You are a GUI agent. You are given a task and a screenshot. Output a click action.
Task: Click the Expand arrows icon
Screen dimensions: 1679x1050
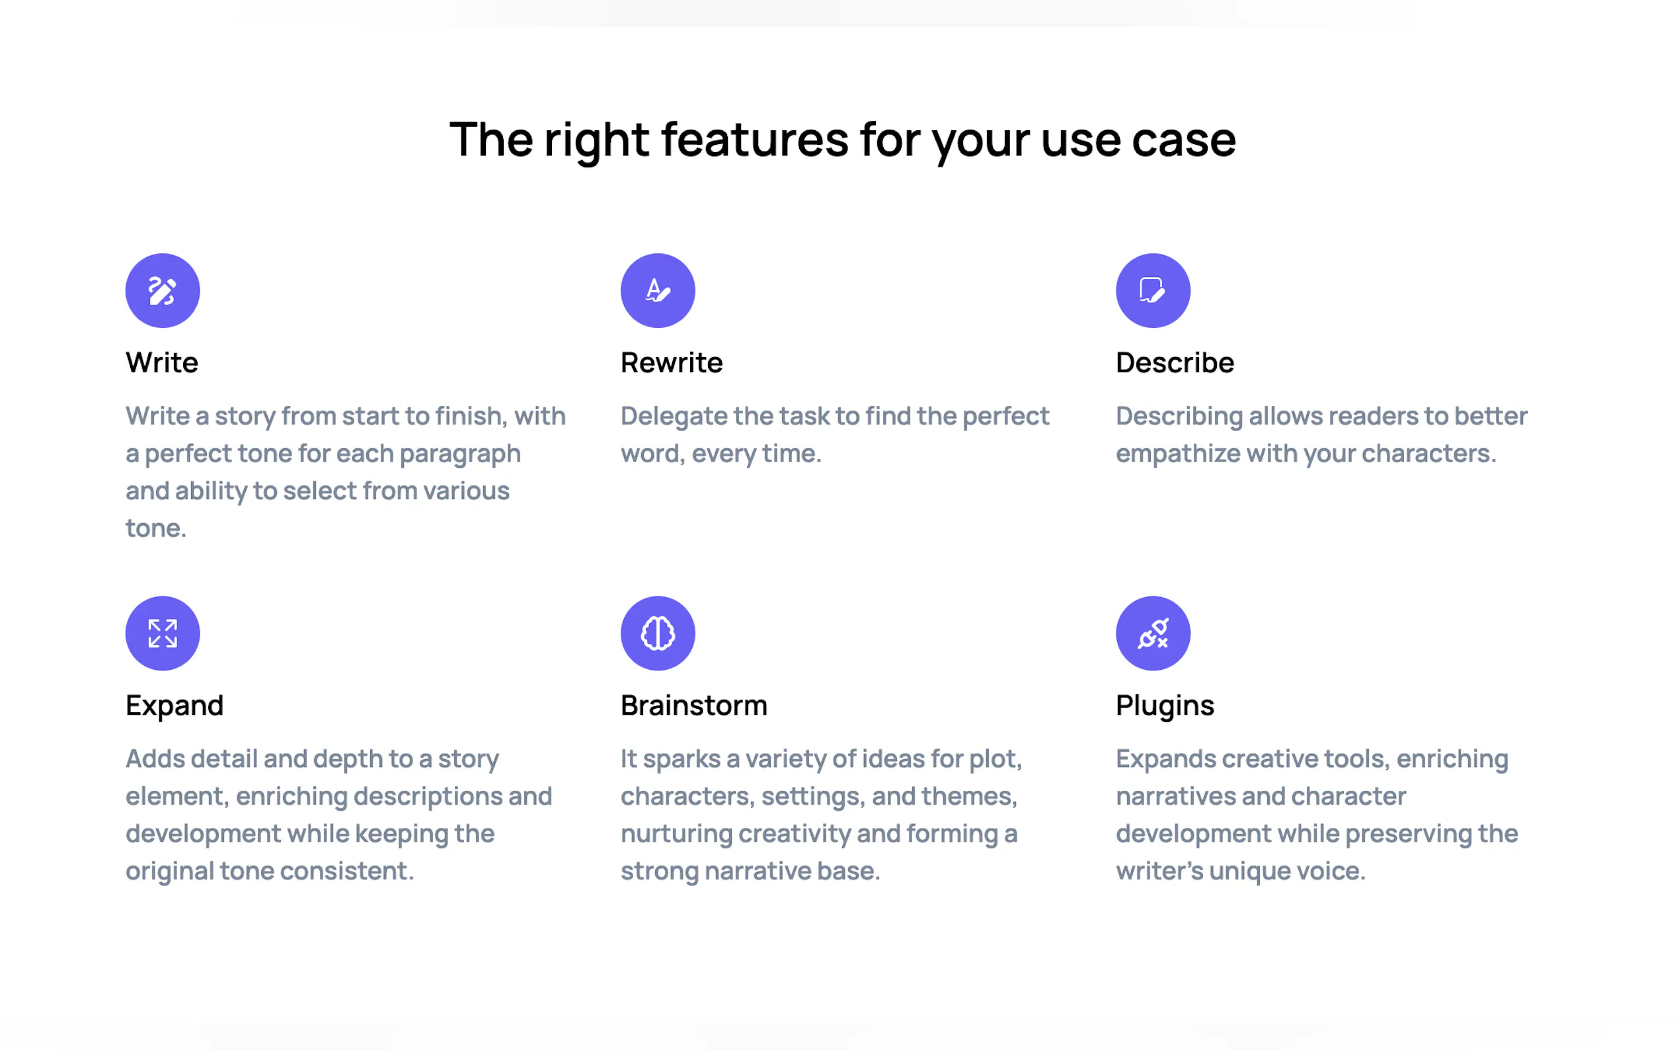pyautogui.click(x=163, y=633)
